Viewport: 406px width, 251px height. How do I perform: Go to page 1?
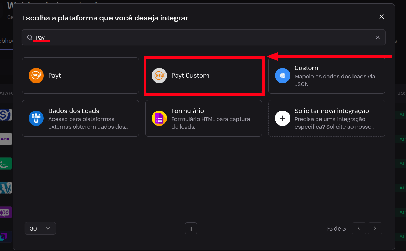(x=191, y=228)
